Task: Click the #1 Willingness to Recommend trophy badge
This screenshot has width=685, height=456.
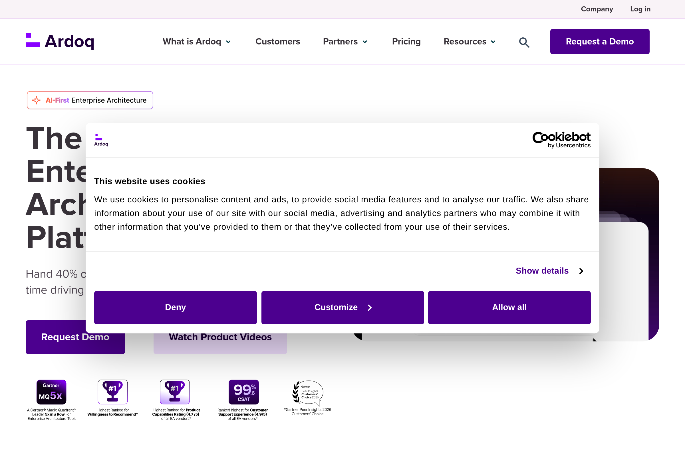Action: click(113, 392)
